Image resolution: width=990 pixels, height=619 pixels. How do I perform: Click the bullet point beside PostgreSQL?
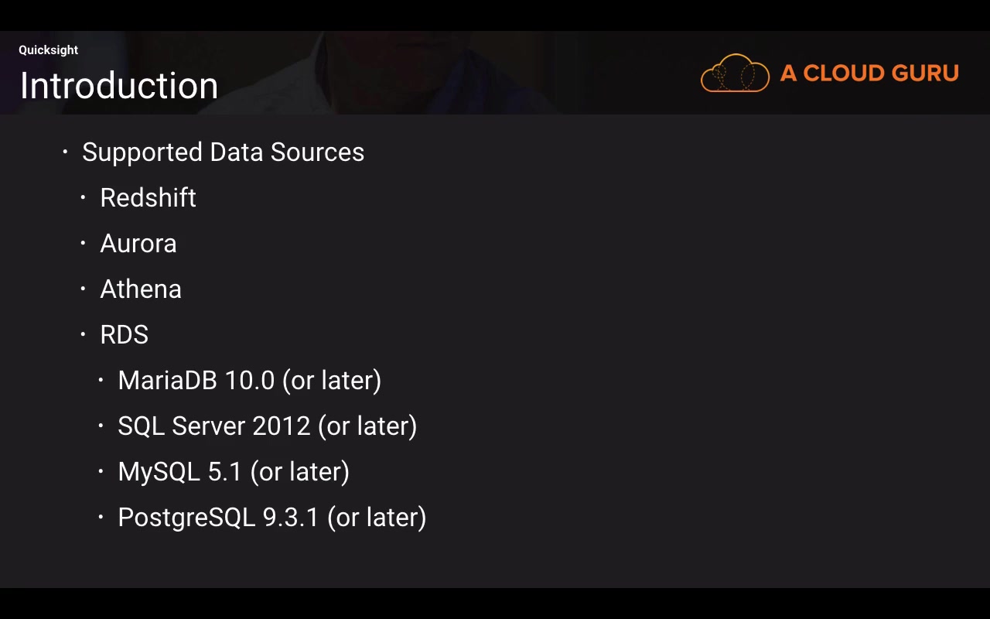point(101,517)
